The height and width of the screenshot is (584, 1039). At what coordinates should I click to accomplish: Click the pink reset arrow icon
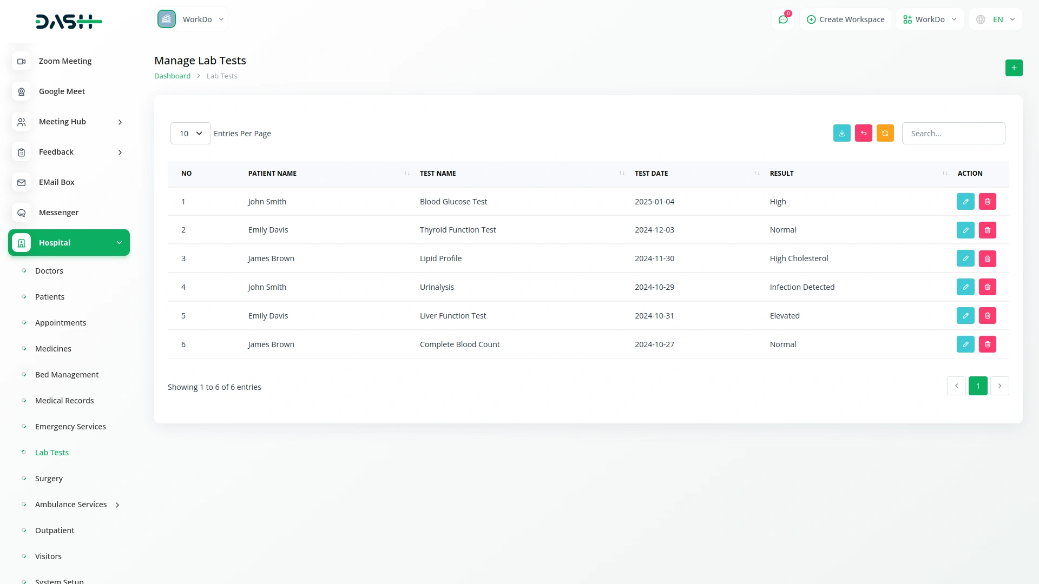point(863,134)
